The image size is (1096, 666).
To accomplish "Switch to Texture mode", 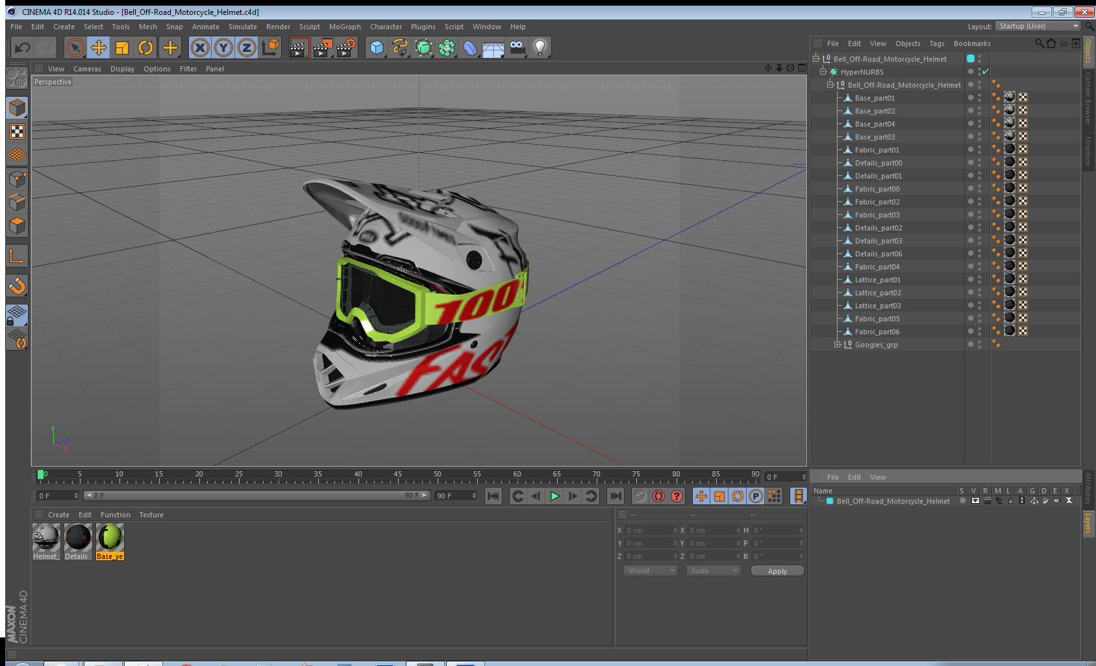I will 17,131.
